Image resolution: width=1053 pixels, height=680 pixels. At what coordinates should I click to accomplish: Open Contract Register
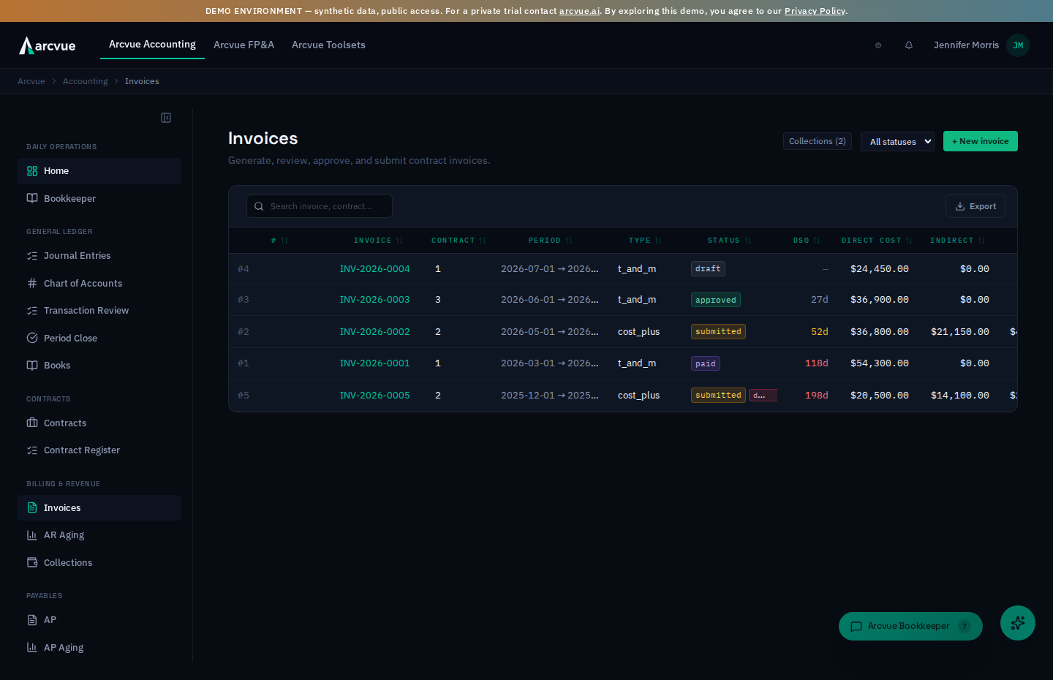pyautogui.click(x=99, y=450)
